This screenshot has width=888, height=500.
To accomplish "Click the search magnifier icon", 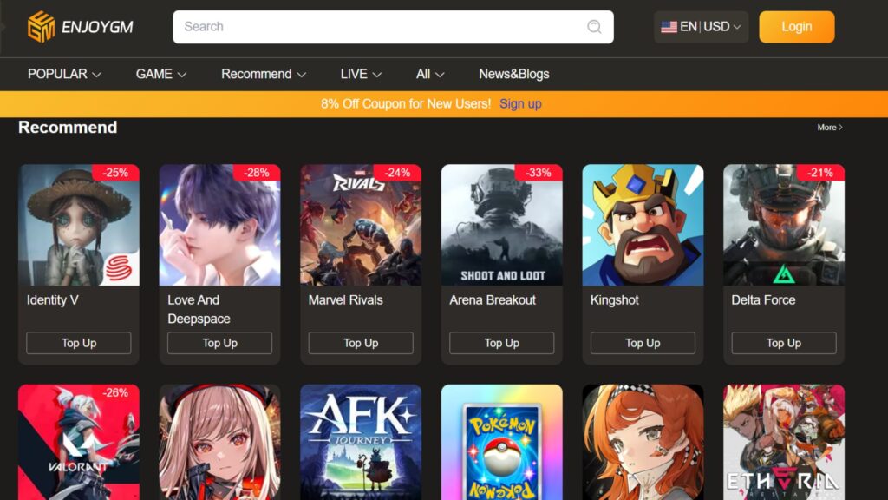I will click(594, 27).
